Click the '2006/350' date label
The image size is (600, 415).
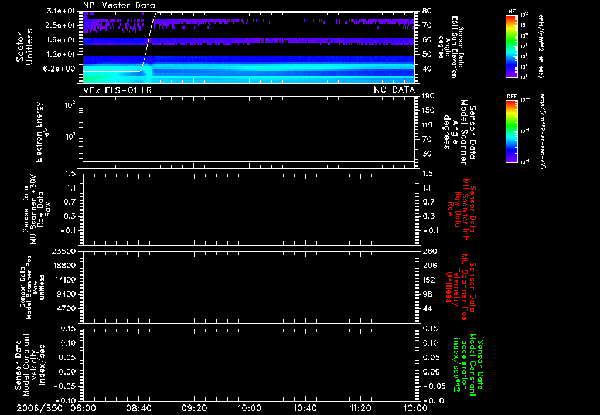point(39,408)
